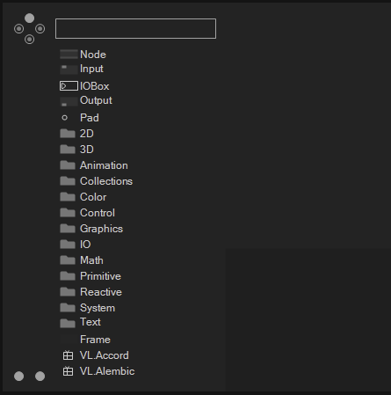Select the Input pin icon
Image resolution: width=391 pixels, height=395 pixels.
(69, 69)
